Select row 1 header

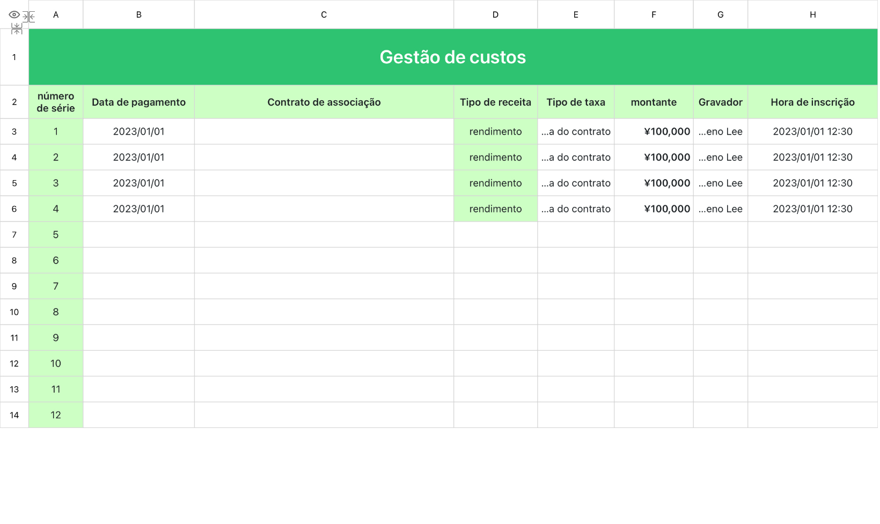click(14, 57)
